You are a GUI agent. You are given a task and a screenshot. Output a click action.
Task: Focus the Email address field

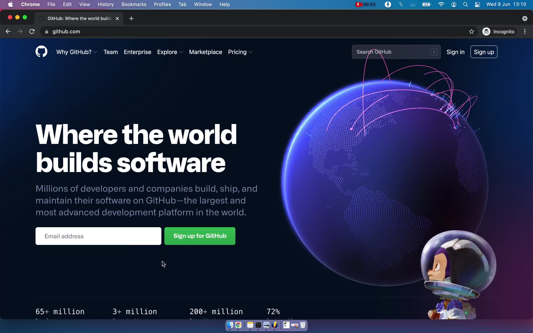click(x=98, y=236)
